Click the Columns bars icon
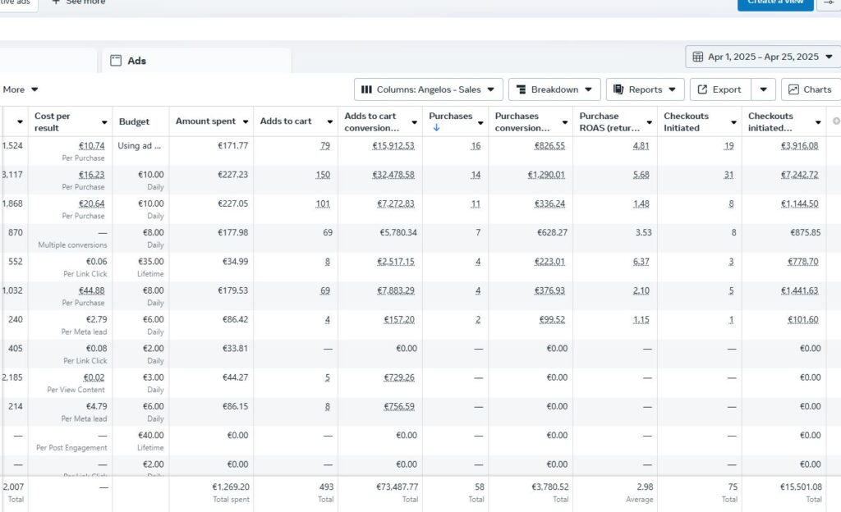The width and height of the screenshot is (841, 512). pos(366,89)
